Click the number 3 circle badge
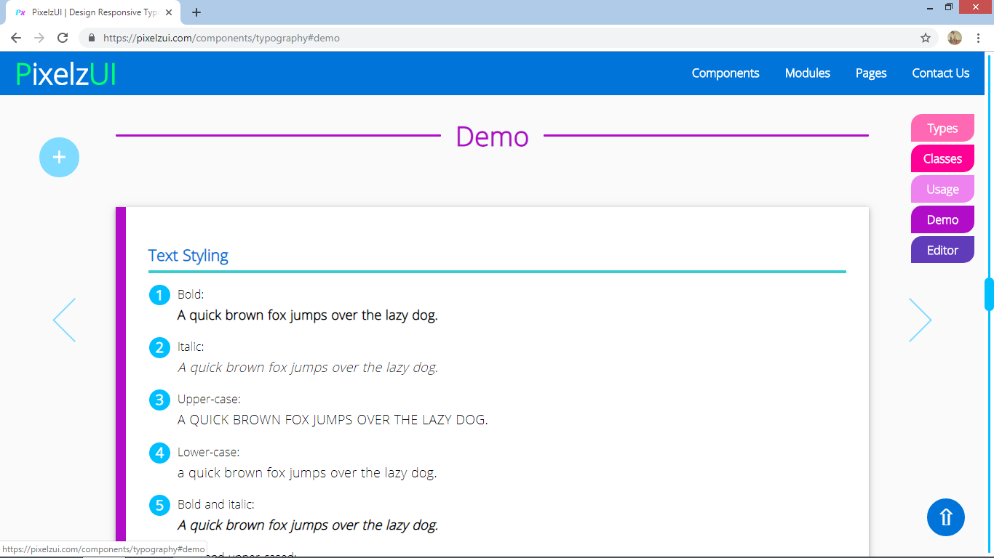994x558 pixels. click(x=159, y=400)
